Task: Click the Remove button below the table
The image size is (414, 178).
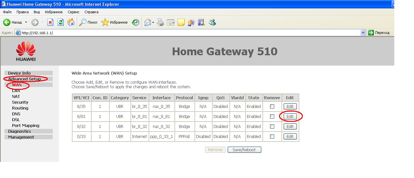Action: (x=215, y=150)
